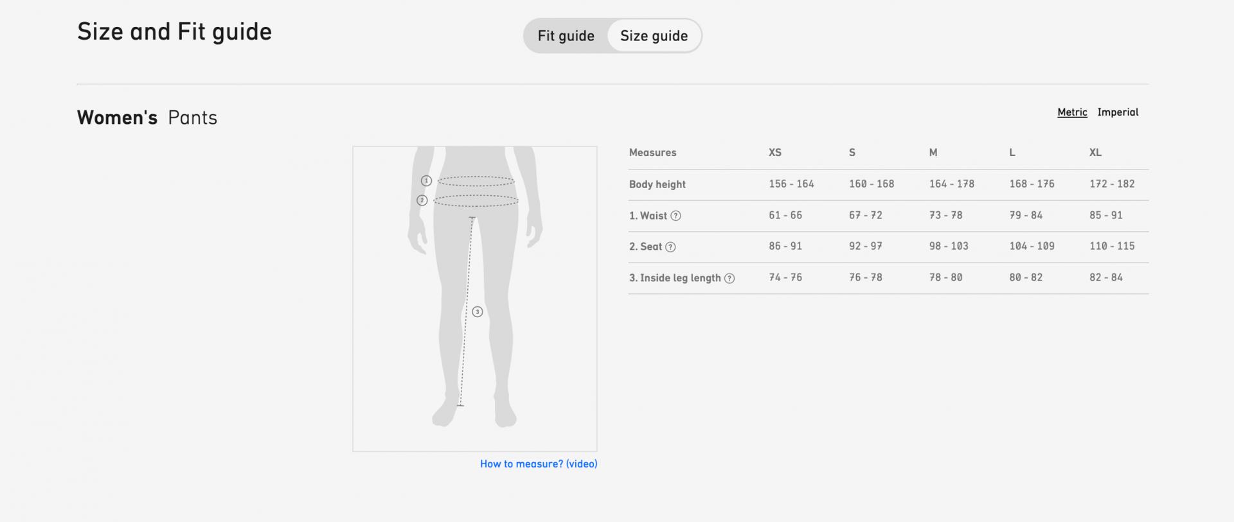Click inside leg marker 3 on the diagram
This screenshot has height=522, width=1234.
(x=478, y=312)
